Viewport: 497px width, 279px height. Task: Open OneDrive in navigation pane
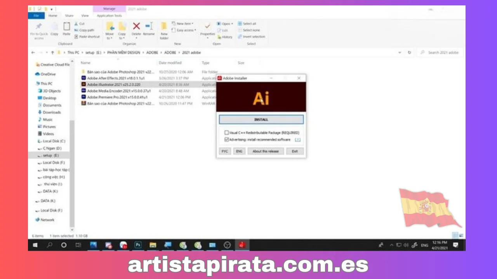(45, 74)
